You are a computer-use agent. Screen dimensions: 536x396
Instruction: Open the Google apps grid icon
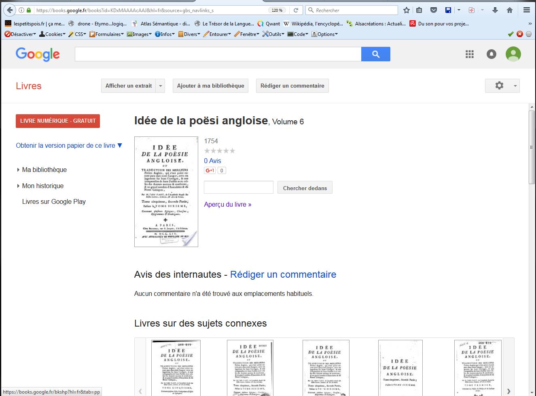point(469,54)
